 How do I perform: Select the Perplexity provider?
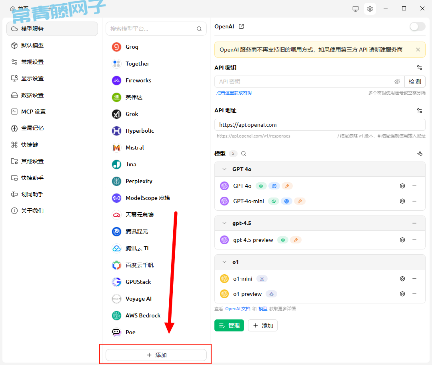[x=156, y=182]
